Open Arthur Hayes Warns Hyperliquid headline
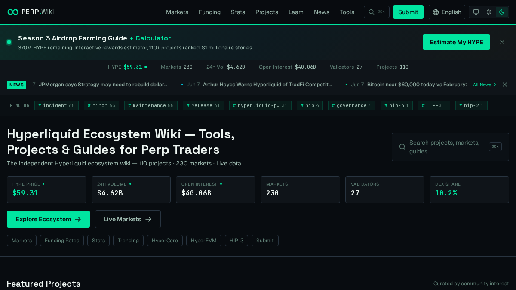Image resolution: width=516 pixels, height=290 pixels. tap(267, 85)
